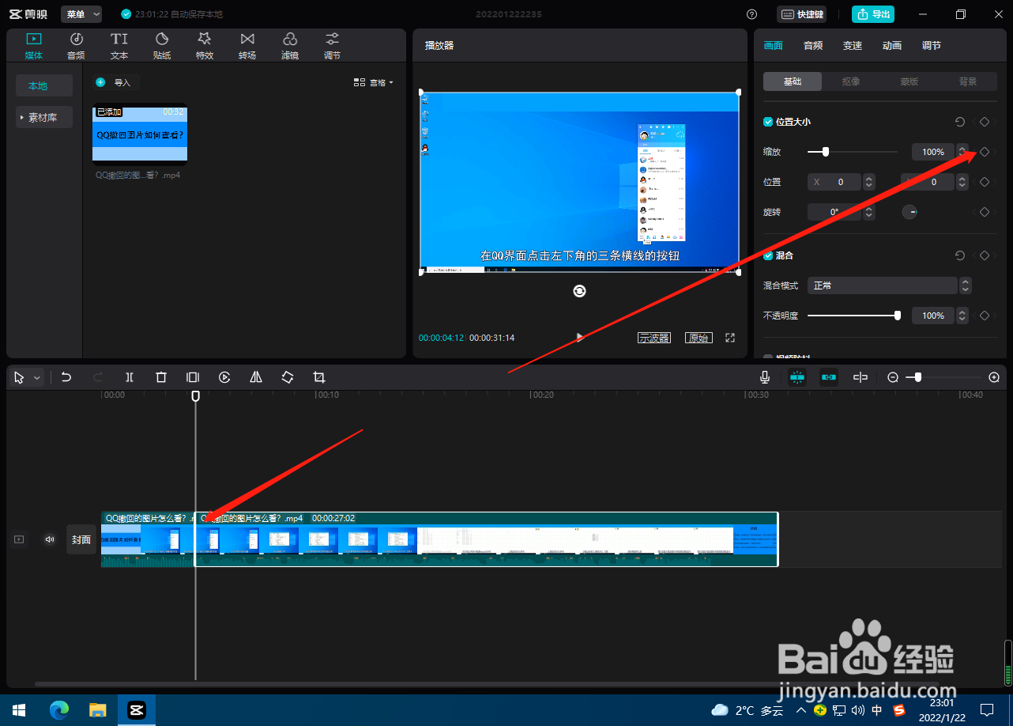Open the 音频 audio tab in top toolbar

76,45
